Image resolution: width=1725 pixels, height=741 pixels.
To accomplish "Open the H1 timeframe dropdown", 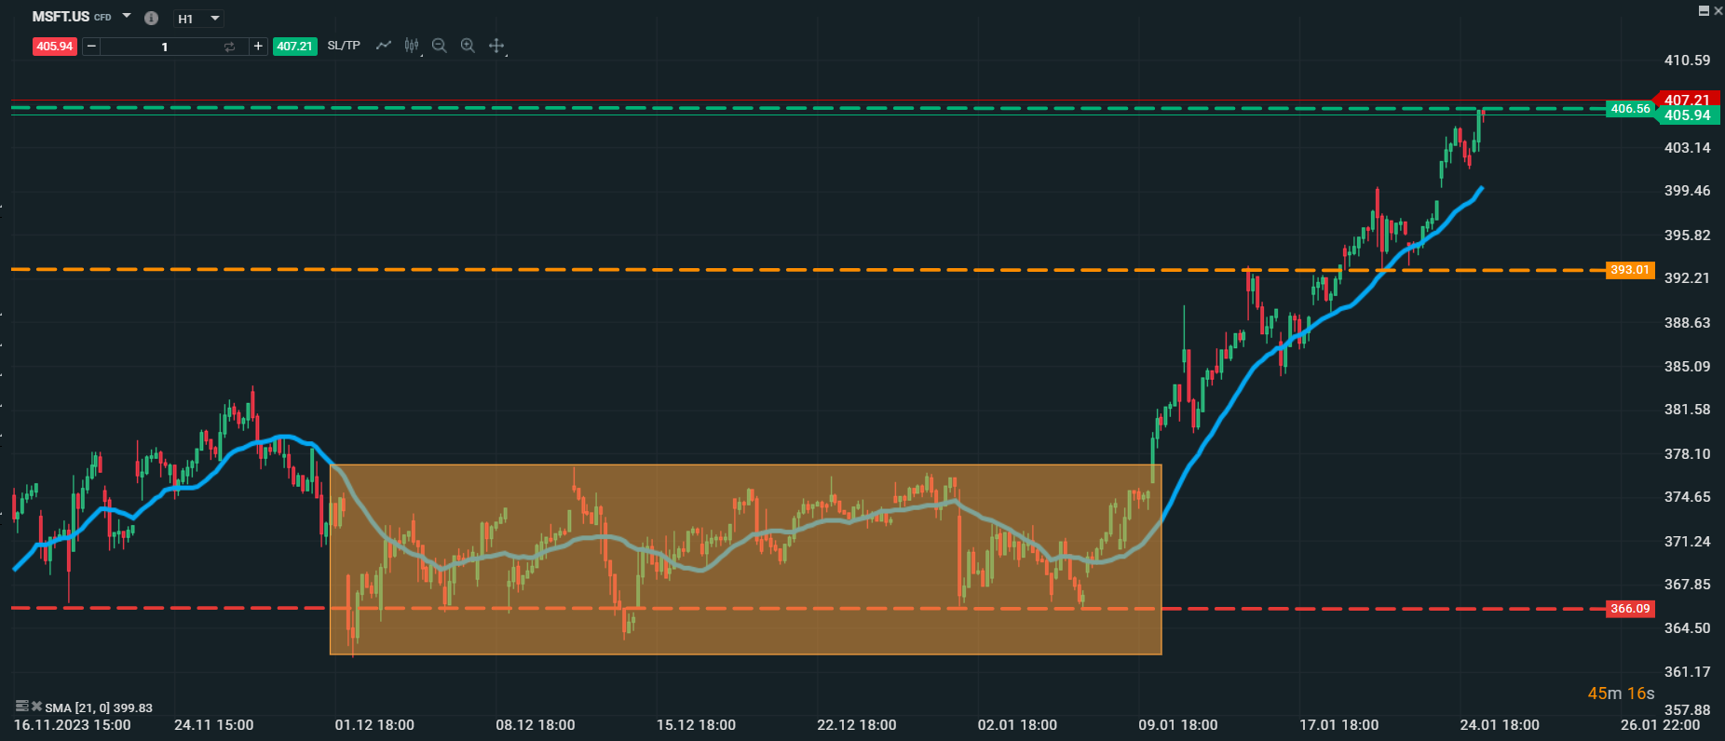I will (199, 19).
